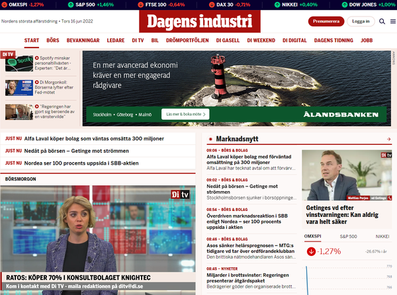The width and height of the screenshot is (397, 295).
Task: Click the red dot icon beside Marknadsnytt
Action: click(210, 139)
